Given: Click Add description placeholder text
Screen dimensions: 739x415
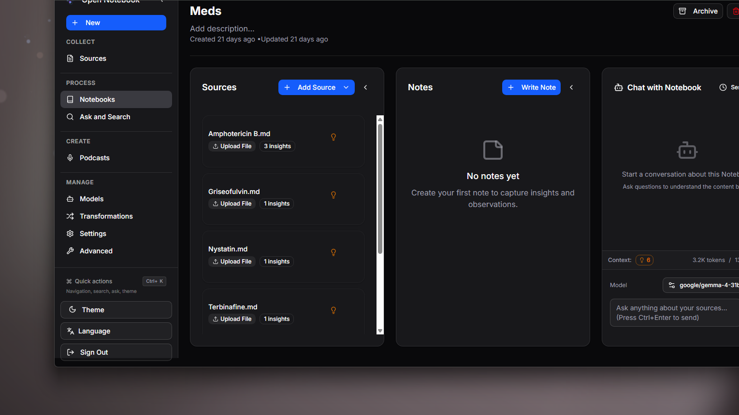Looking at the screenshot, I should click(x=222, y=28).
